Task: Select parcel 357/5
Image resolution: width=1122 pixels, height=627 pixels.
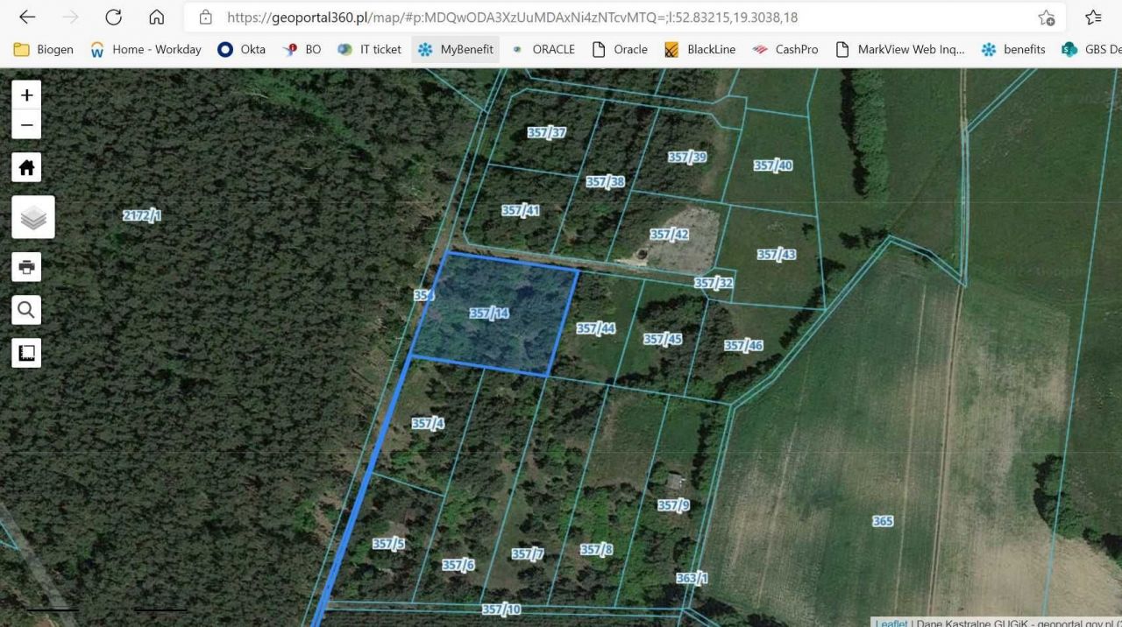Action: (x=388, y=543)
